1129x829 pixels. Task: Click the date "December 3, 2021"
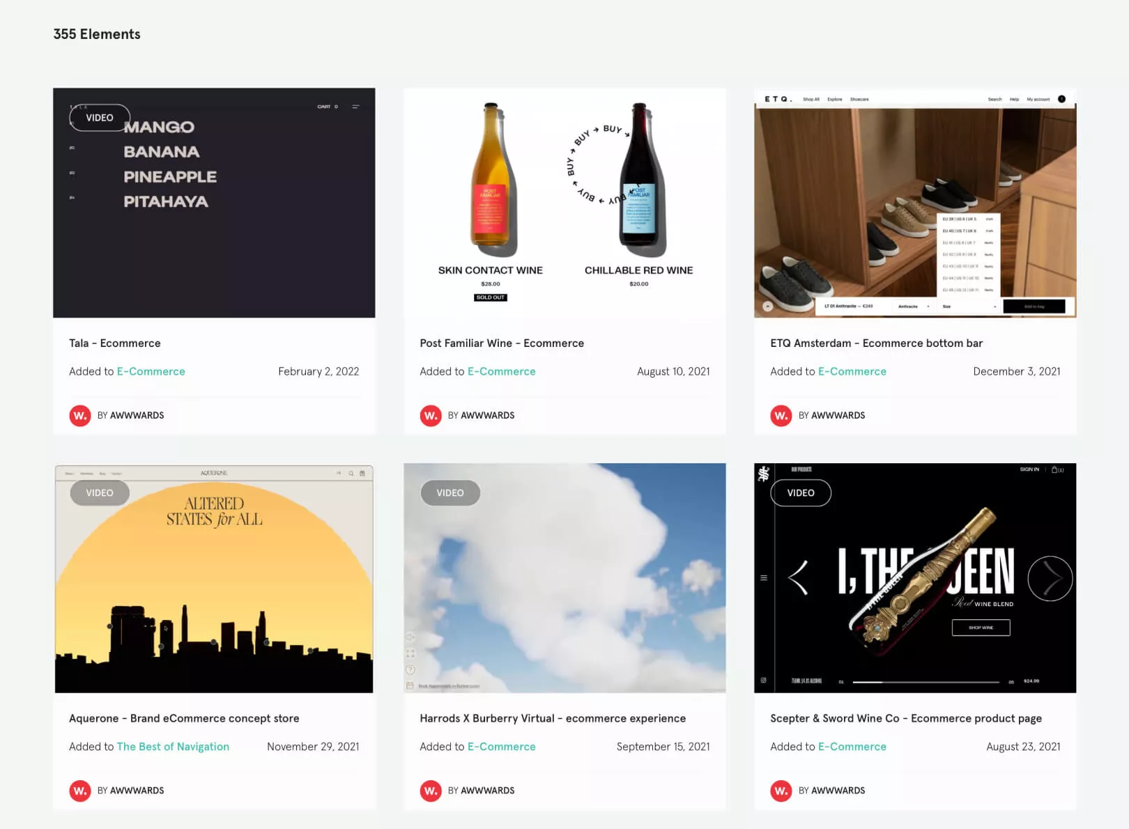coord(1017,371)
